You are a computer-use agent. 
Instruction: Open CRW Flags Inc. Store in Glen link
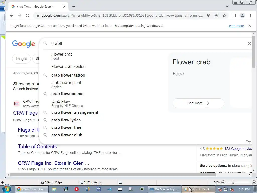(53, 163)
